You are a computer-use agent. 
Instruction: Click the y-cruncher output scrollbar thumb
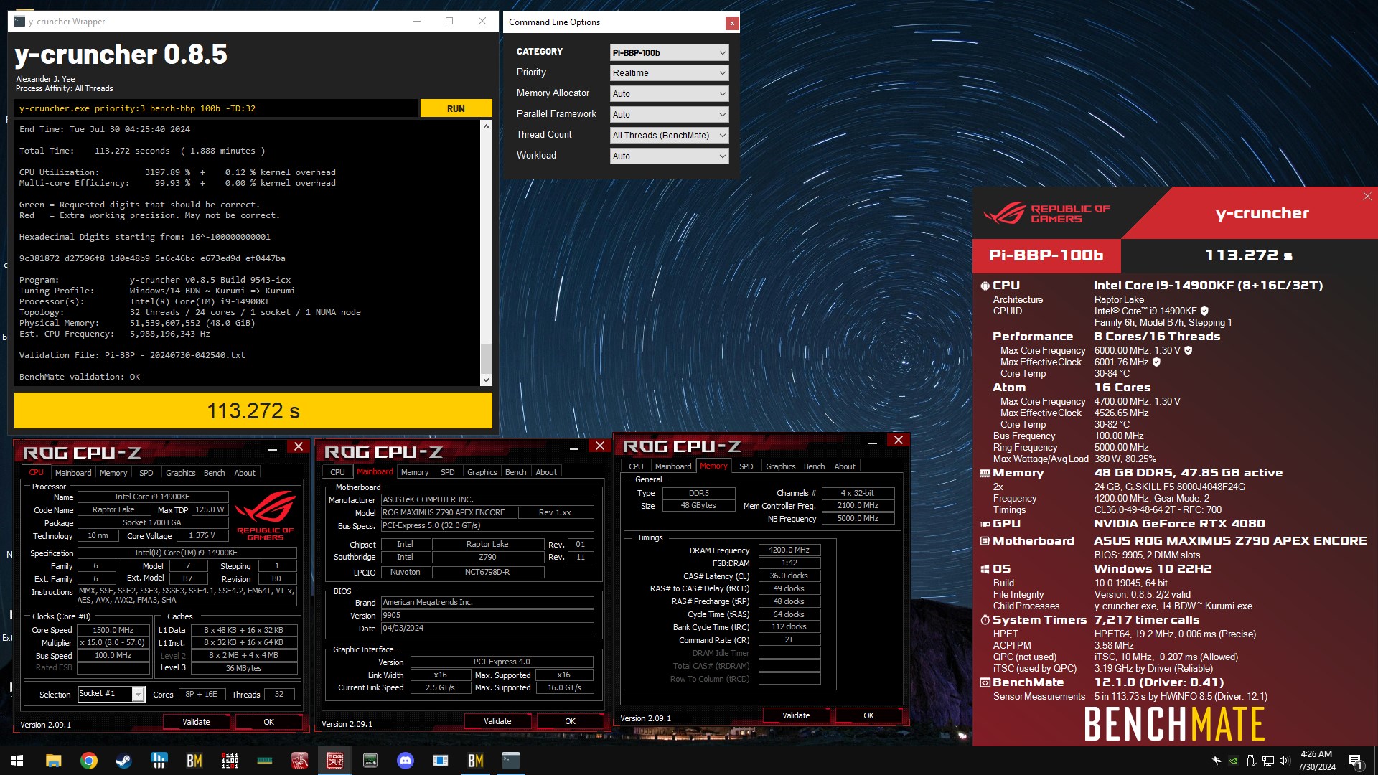(x=486, y=359)
